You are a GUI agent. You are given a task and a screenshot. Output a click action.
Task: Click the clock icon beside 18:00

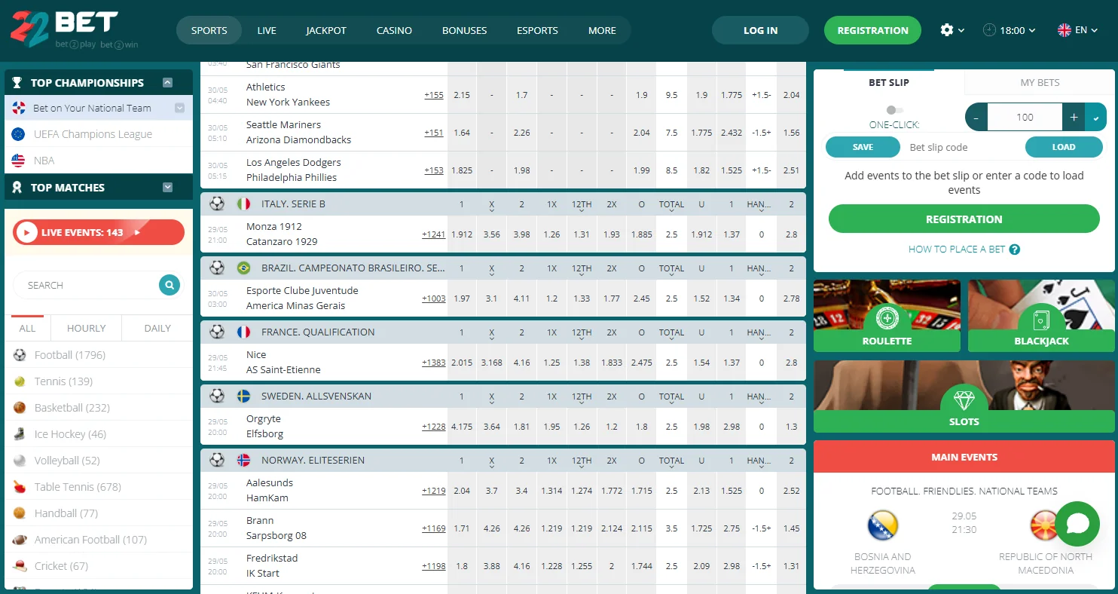point(989,30)
